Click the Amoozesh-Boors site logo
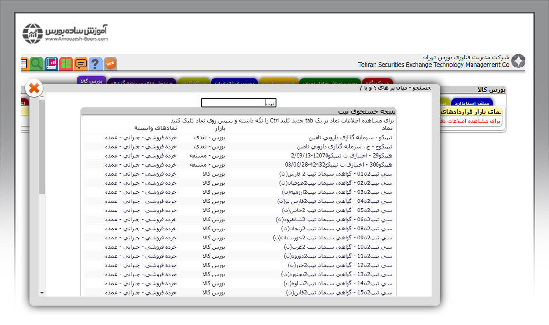This screenshot has width=549, height=325. coord(66,33)
